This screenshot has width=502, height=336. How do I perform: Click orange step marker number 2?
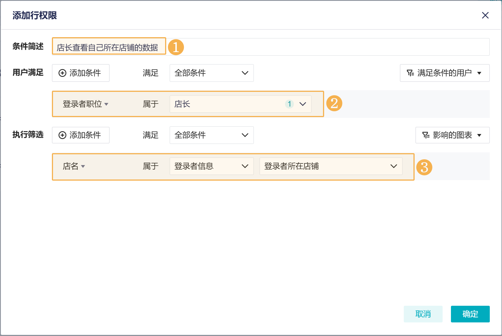point(334,103)
